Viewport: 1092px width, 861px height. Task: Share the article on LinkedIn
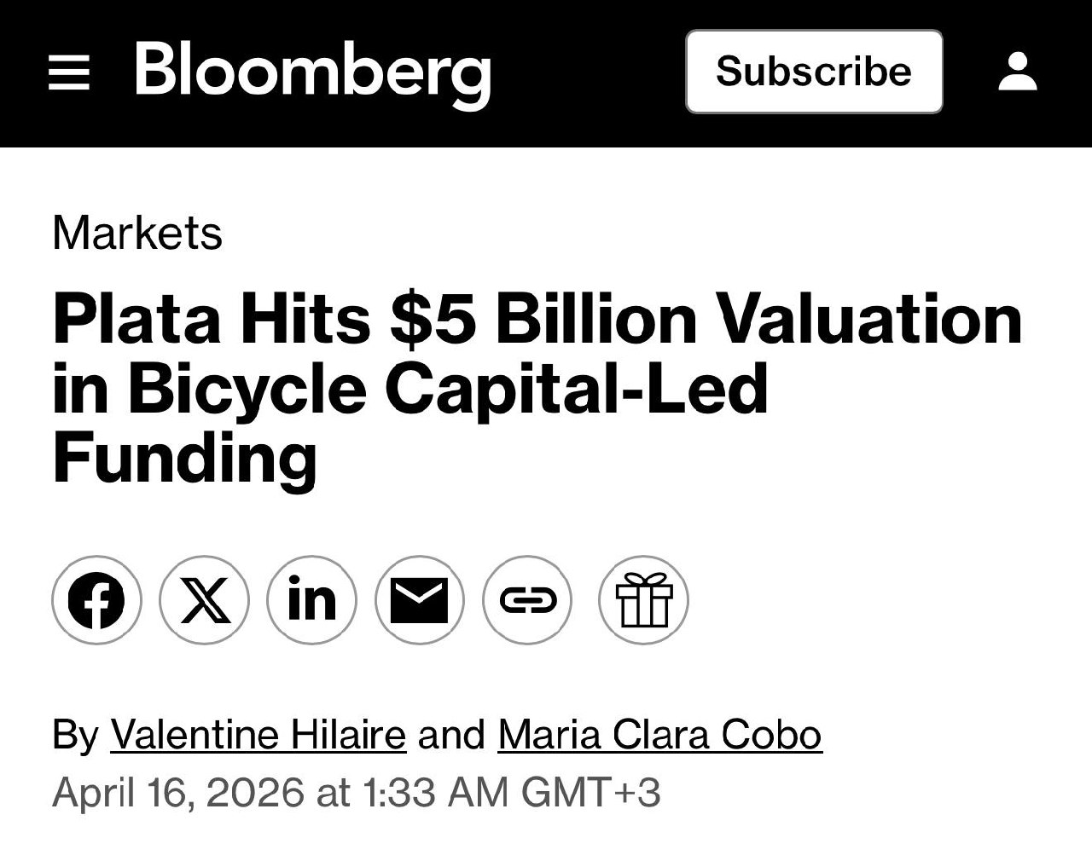point(311,600)
